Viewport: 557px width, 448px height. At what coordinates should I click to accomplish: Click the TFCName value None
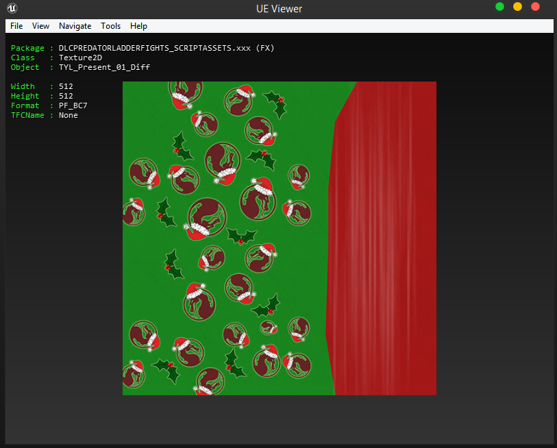tap(68, 116)
